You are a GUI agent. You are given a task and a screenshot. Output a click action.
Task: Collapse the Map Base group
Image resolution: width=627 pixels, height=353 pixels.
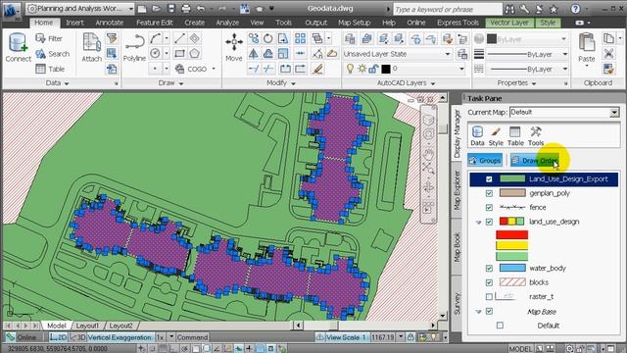click(x=478, y=312)
